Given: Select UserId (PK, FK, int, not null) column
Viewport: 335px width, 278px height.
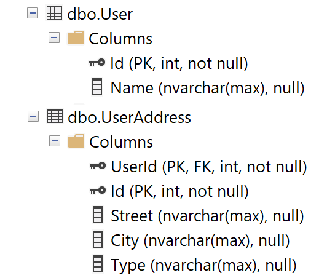Looking at the screenshot, I should [x=209, y=167].
